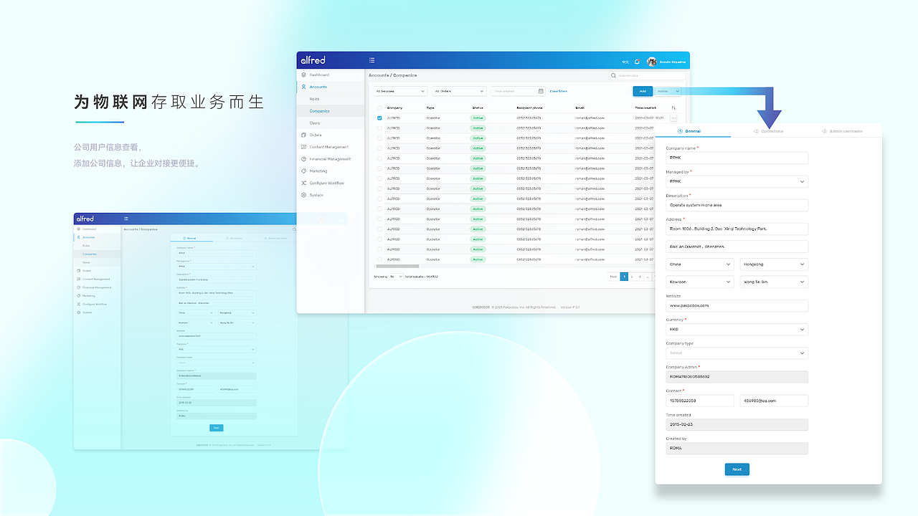The height and width of the screenshot is (516, 918).
Task: Click the alfred logo in the main window
Action: click(x=313, y=60)
